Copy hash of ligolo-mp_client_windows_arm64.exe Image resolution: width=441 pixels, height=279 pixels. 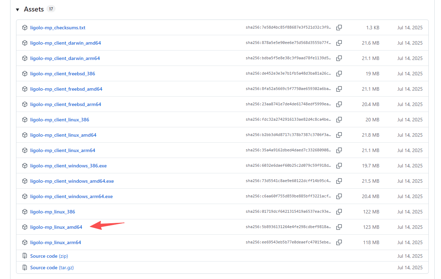[339, 196]
